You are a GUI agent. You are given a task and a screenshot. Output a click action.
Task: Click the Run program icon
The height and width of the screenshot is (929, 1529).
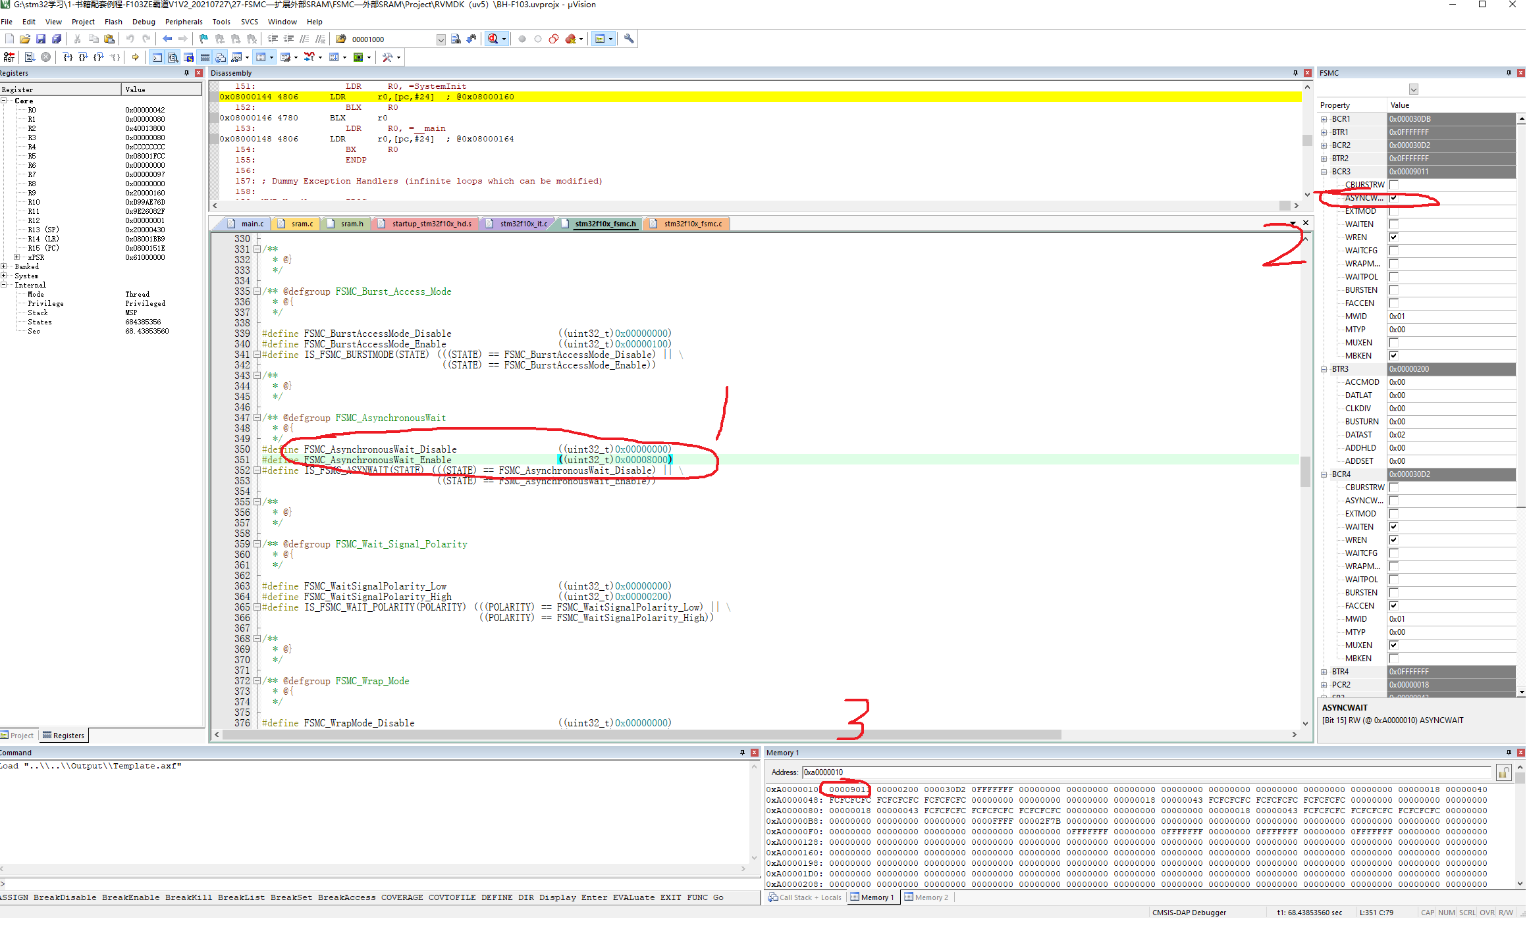click(30, 57)
